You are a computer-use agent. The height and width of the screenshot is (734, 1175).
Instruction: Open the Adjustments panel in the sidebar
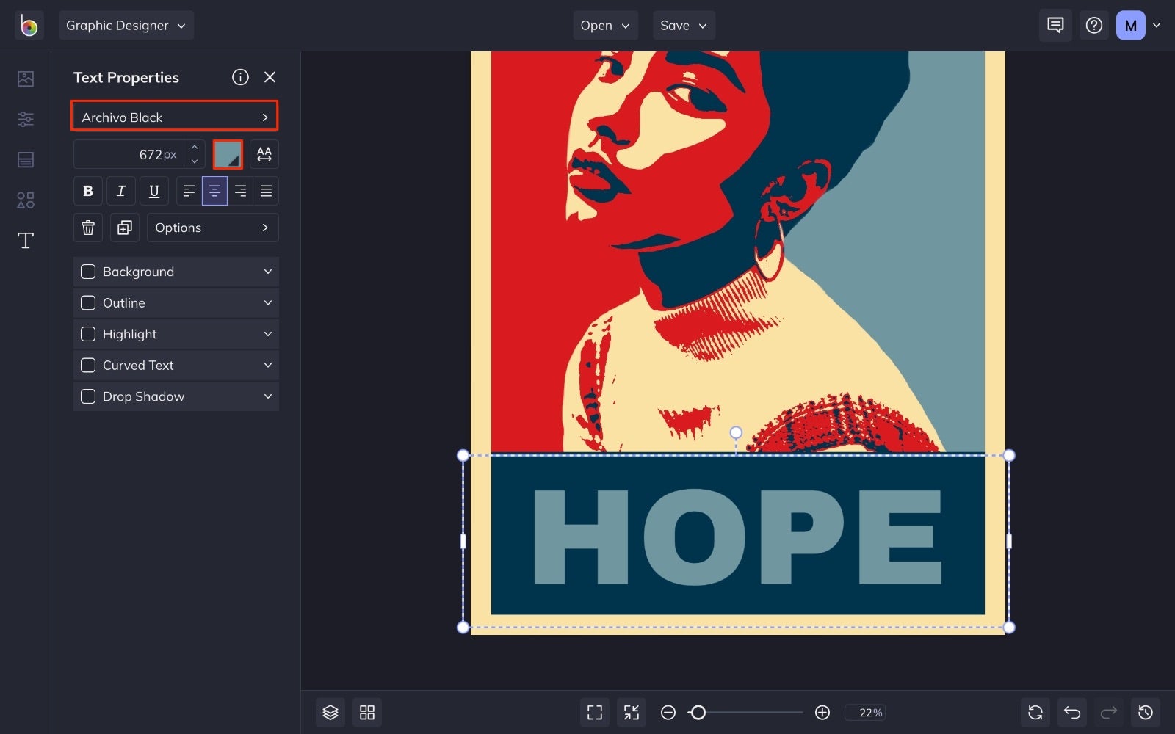(x=25, y=119)
